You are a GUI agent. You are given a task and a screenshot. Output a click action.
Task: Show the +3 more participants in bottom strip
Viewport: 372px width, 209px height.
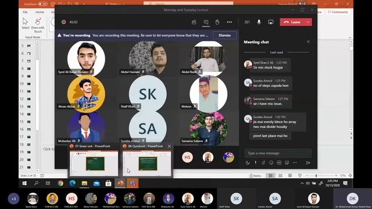(13, 199)
